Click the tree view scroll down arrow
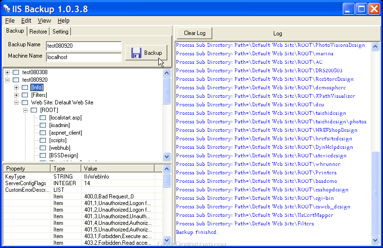Image resolution: width=383 pixels, height=248 pixels. click(166, 156)
